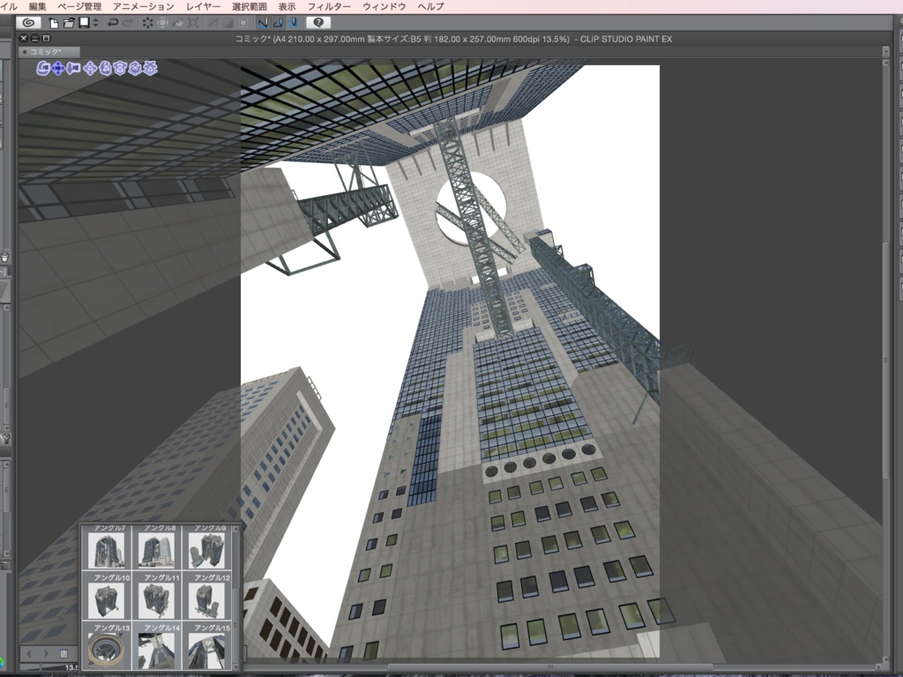
Task: Click the Scale/Rotate transform icon
Action: tap(193, 23)
